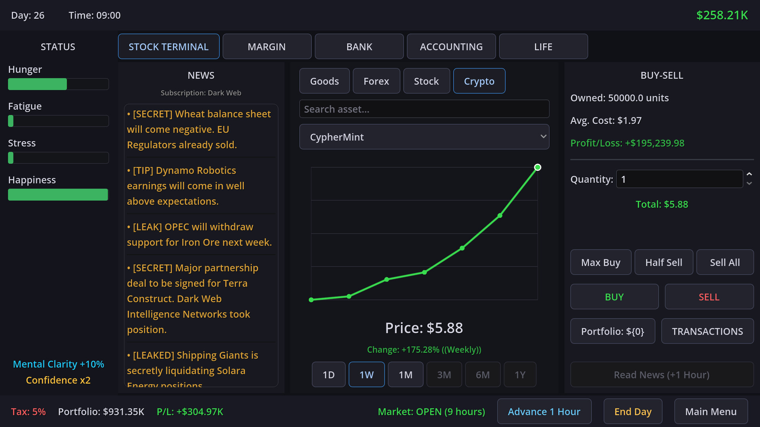Viewport: 760px width, 427px height.
Task: Select the Goods asset category
Action: (x=324, y=81)
